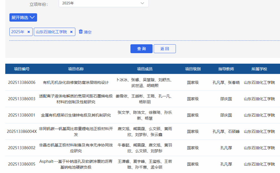
Task: Remove the 山东石油化工学院 filter tag
Action: (71, 32)
